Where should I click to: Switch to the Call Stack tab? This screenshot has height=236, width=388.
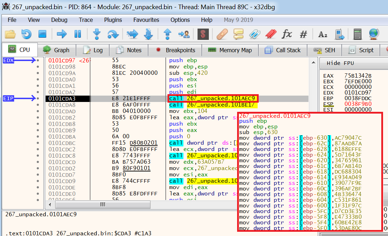coord(283,50)
